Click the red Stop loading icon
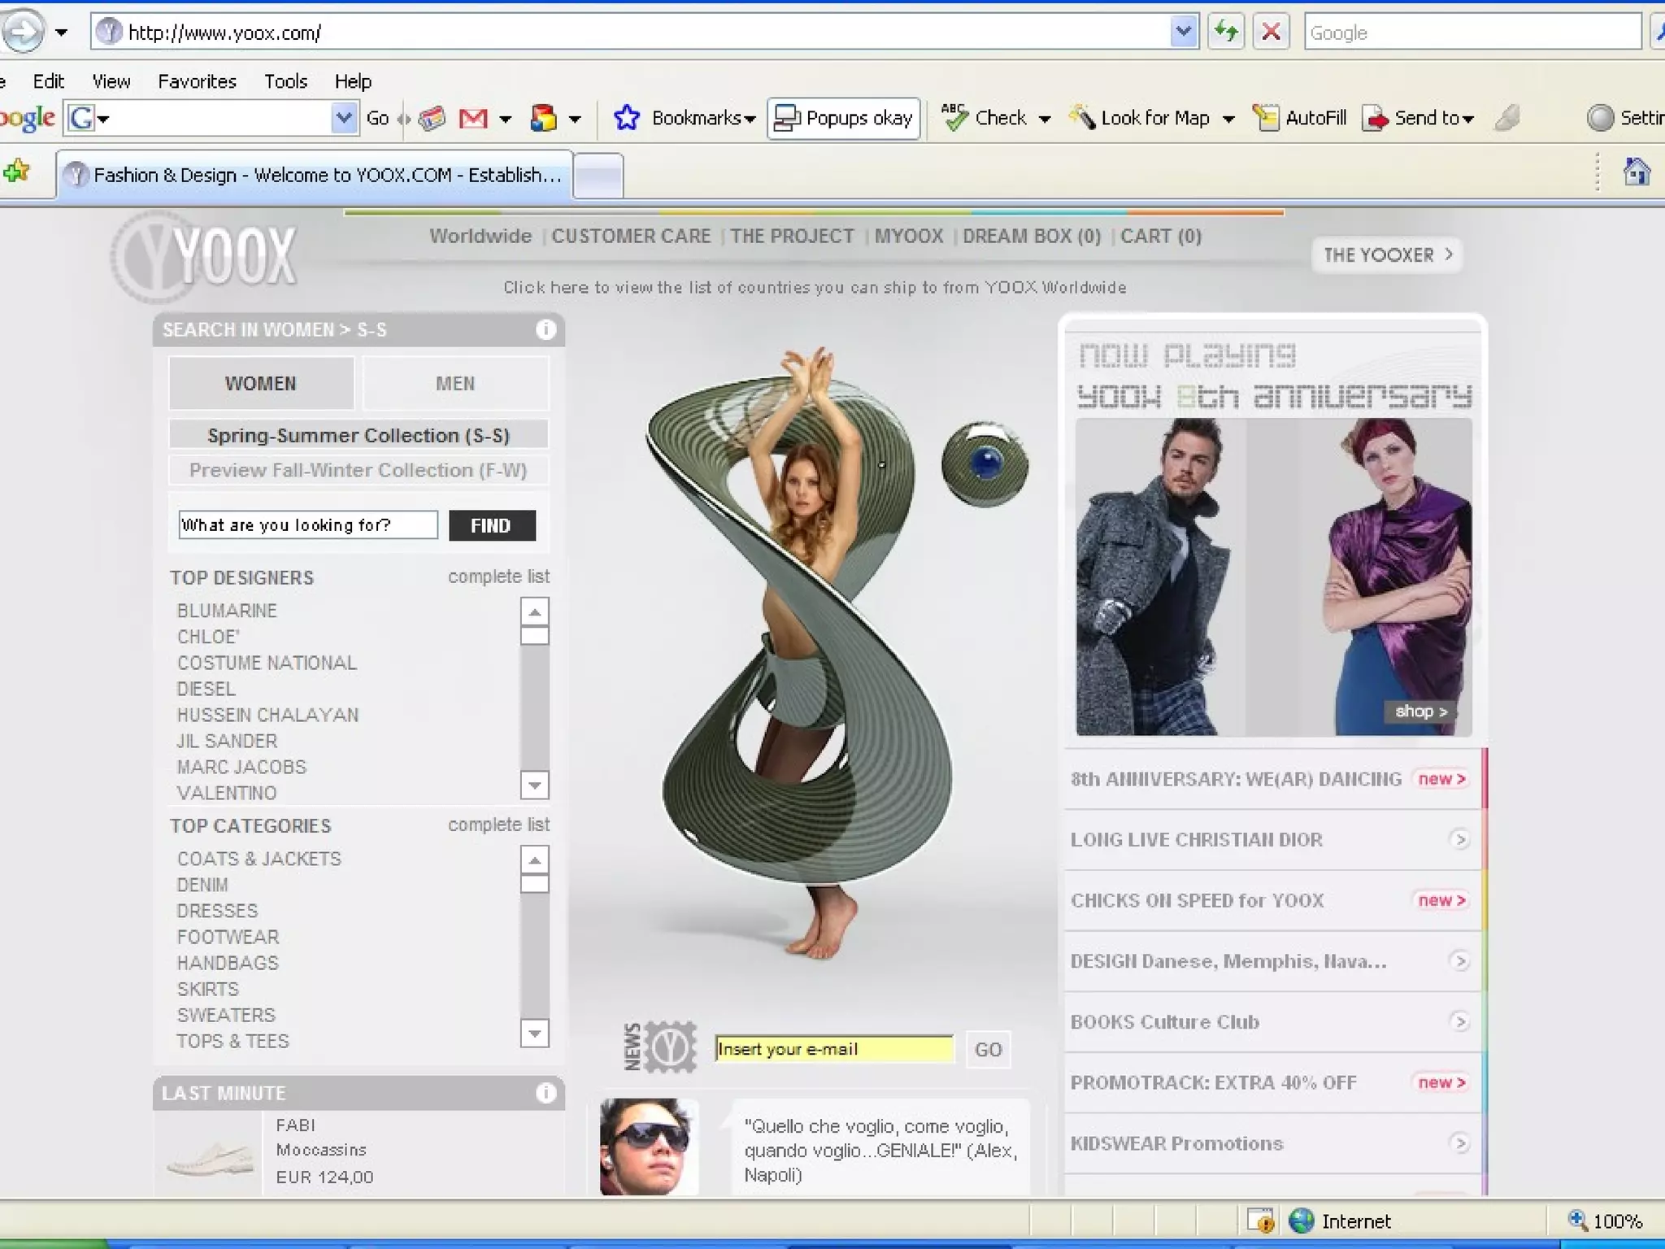This screenshot has height=1249, width=1665. 1271,33
